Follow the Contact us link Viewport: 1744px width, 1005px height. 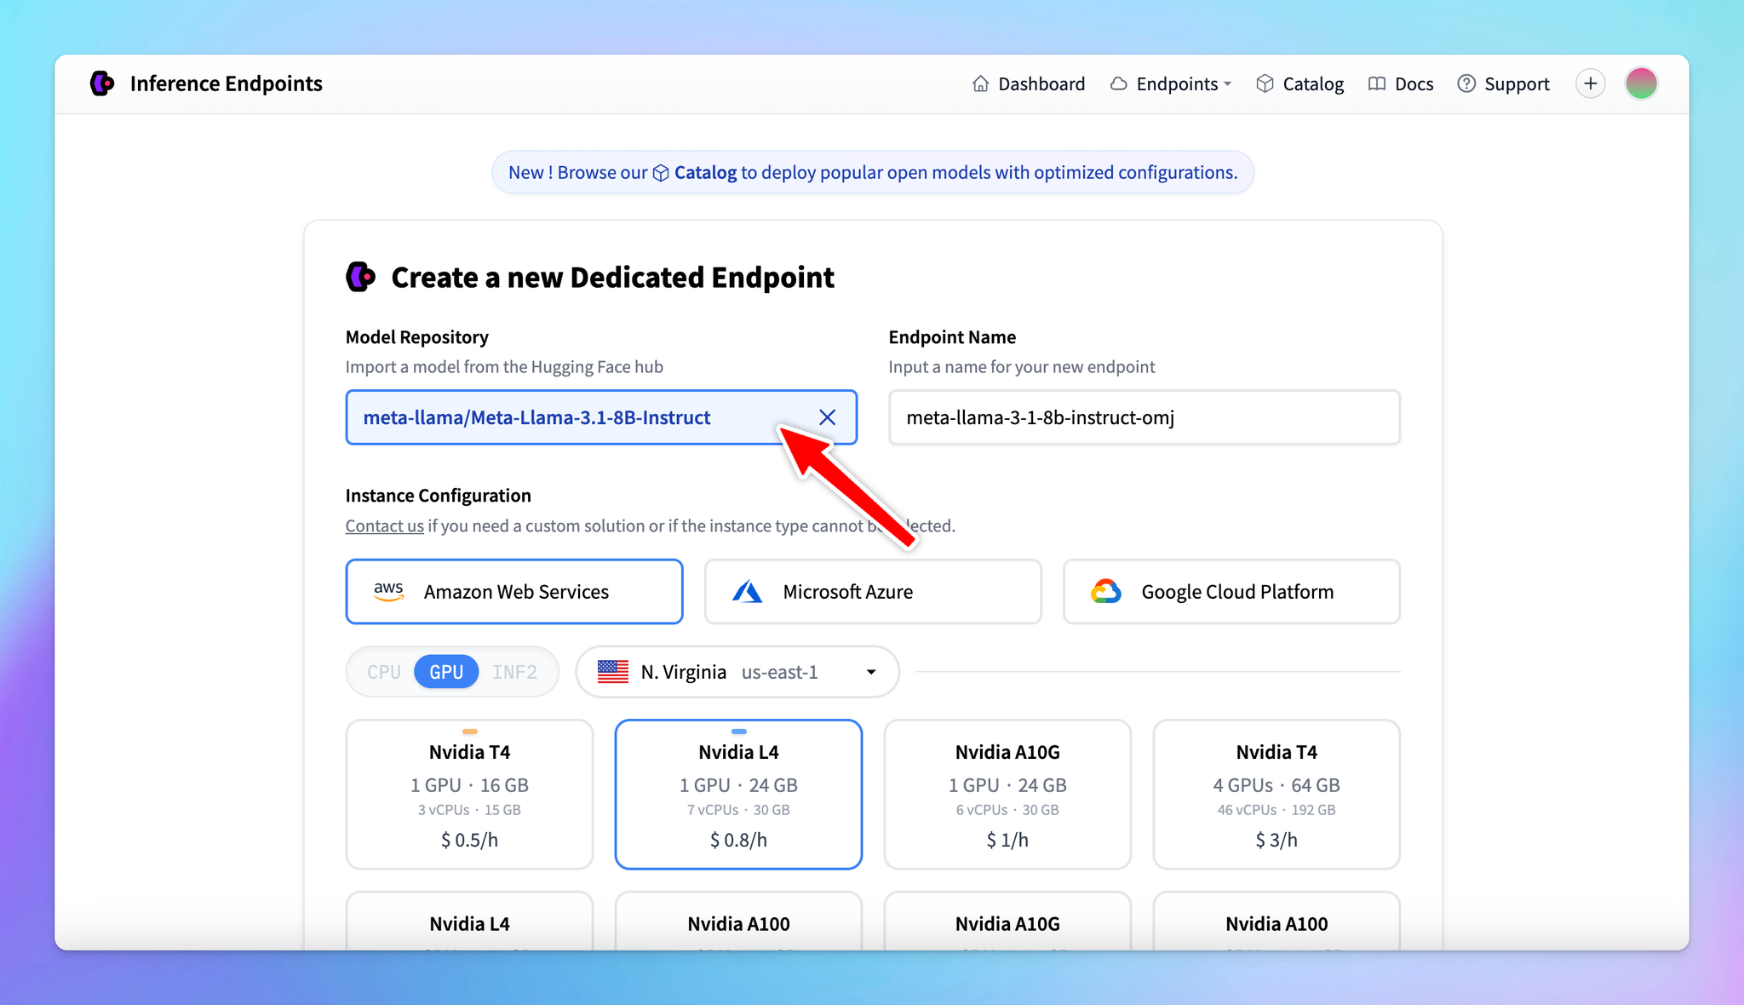[x=384, y=525]
